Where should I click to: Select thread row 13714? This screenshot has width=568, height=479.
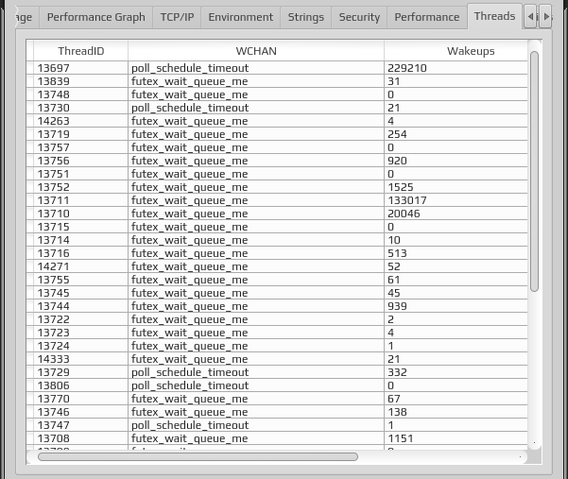click(277, 240)
